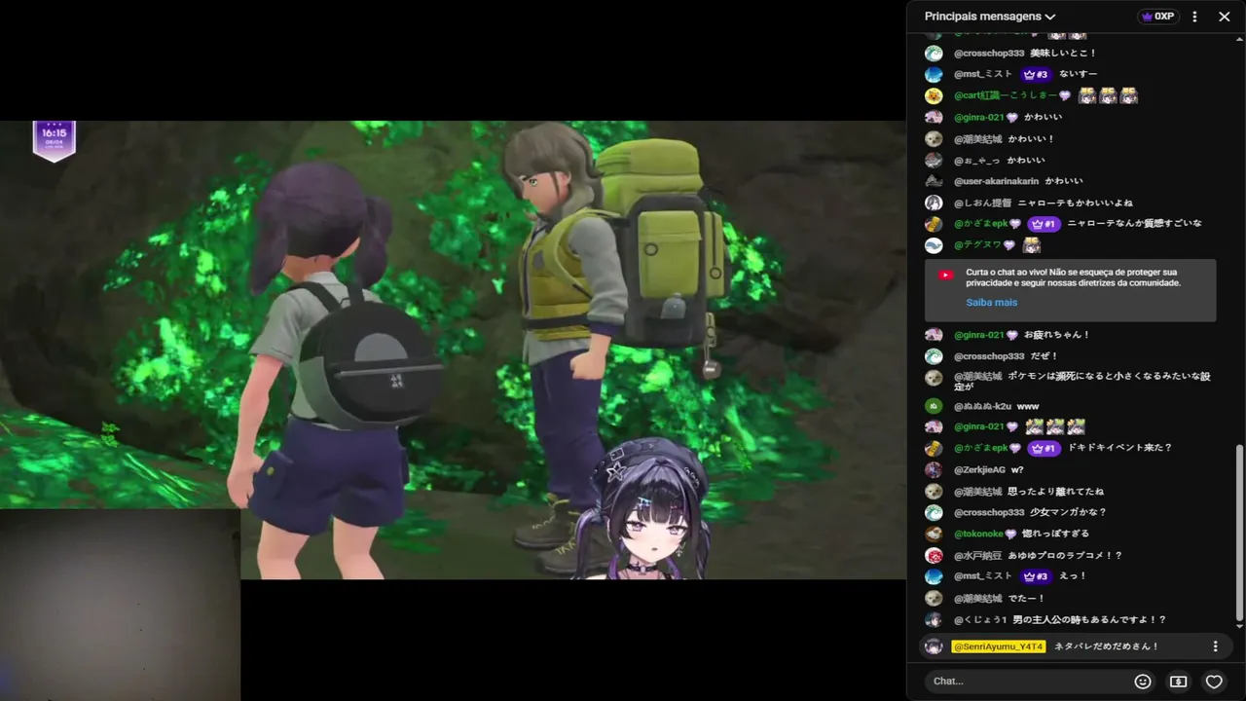Click the 16:15 clock badge on stream
The height and width of the screenshot is (701, 1246).
click(54, 140)
